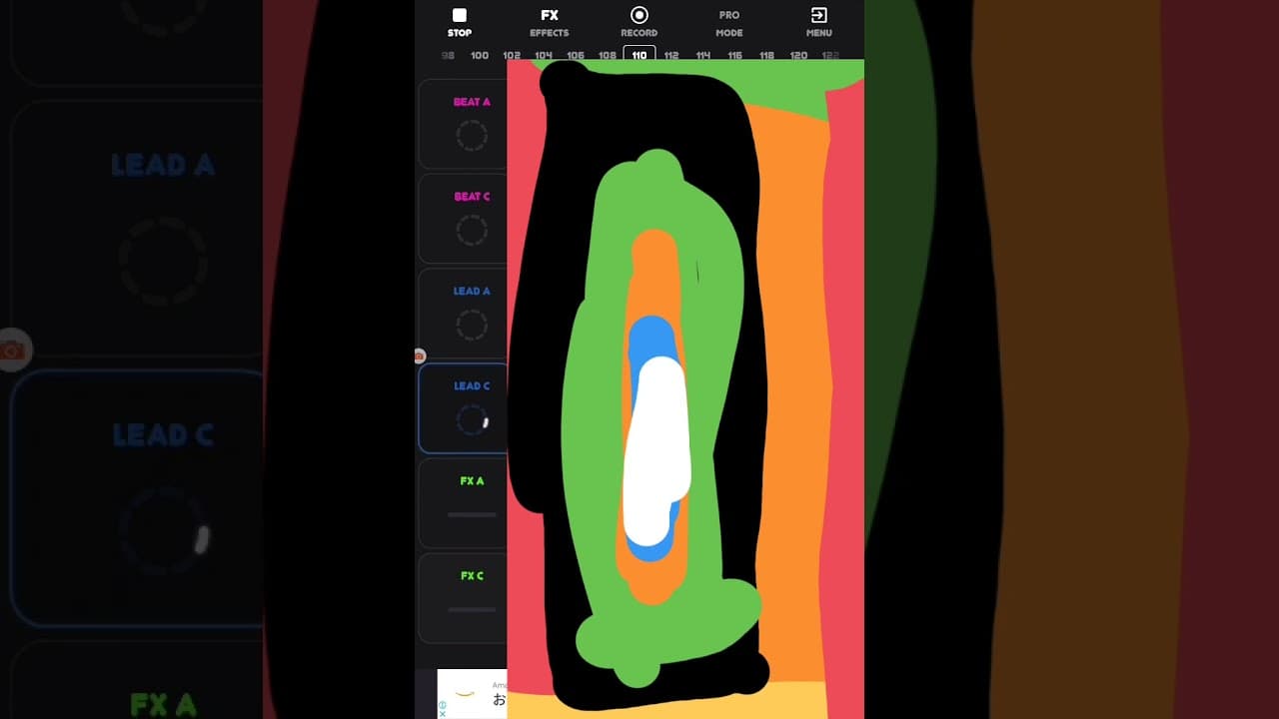The width and height of the screenshot is (1279, 719).
Task: Set tempo to 118 BPM
Action: tap(766, 55)
